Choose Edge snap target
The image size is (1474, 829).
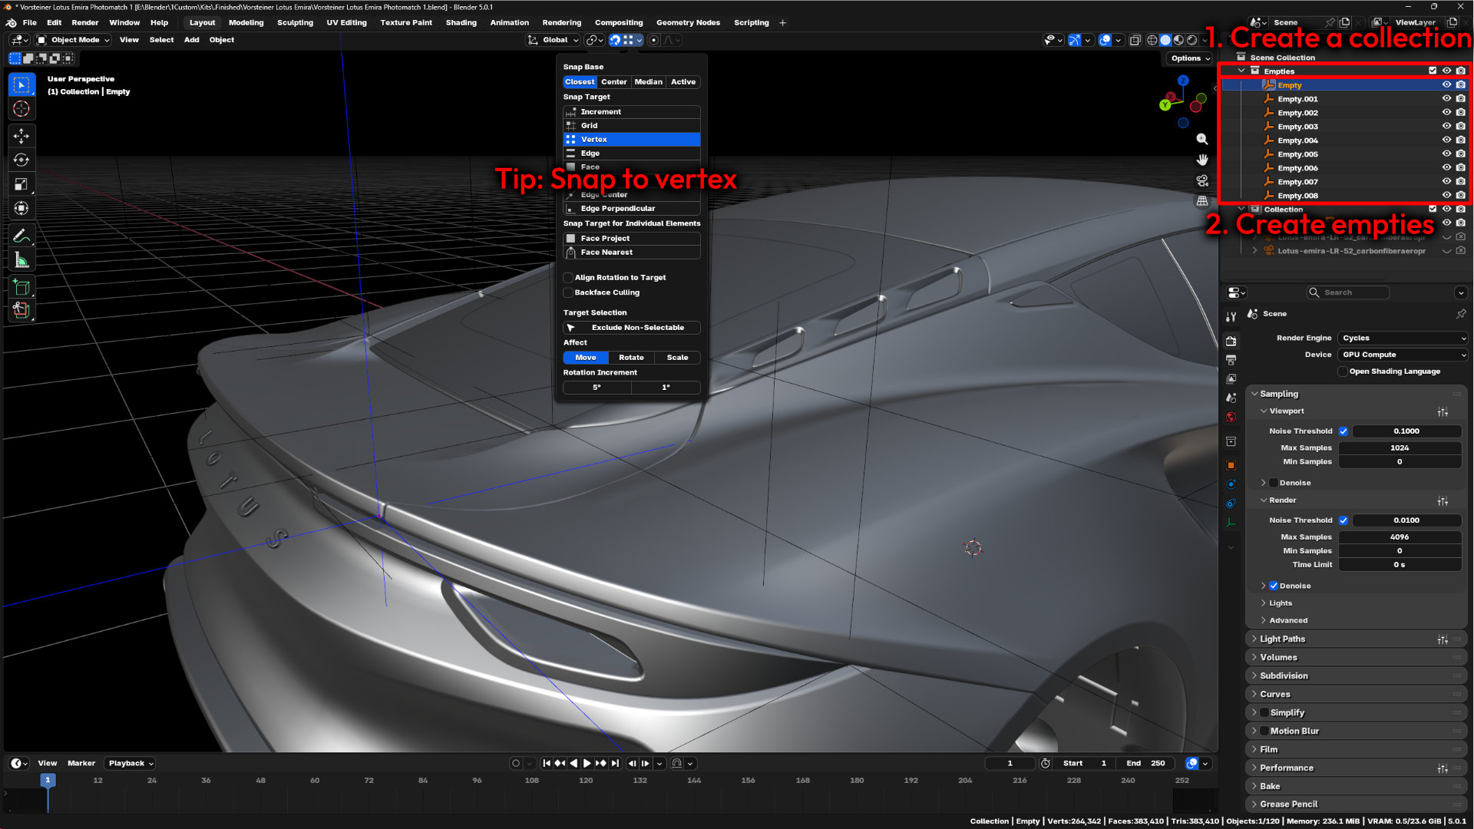pyautogui.click(x=632, y=154)
